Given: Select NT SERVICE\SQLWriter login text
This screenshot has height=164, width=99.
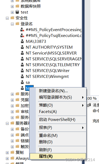Looking at the screenshot, I should point(48,71).
